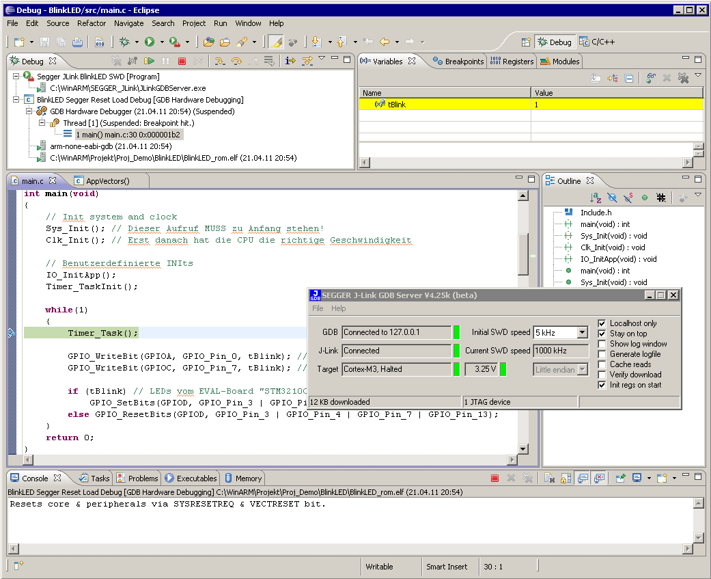The height and width of the screenshot is (579, 711).
Task: Collapse the GDB Hardware Debugger node
Action: tap(29, 111)
